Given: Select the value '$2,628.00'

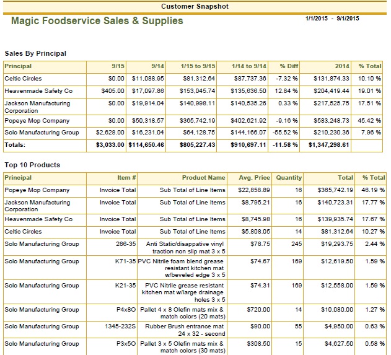Looking at the screenshot, I should pos(110,133).
